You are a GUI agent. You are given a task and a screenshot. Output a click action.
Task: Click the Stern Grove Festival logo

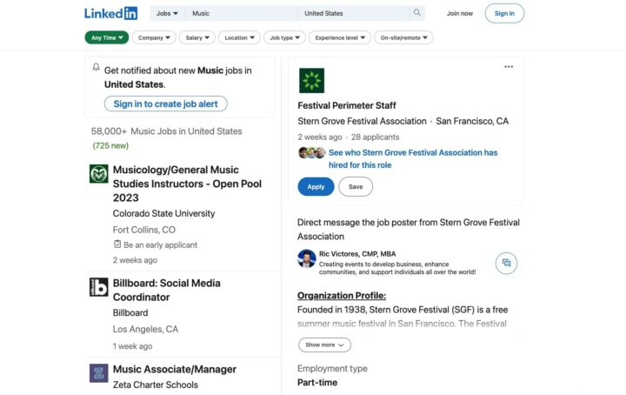tap(311, 81)
